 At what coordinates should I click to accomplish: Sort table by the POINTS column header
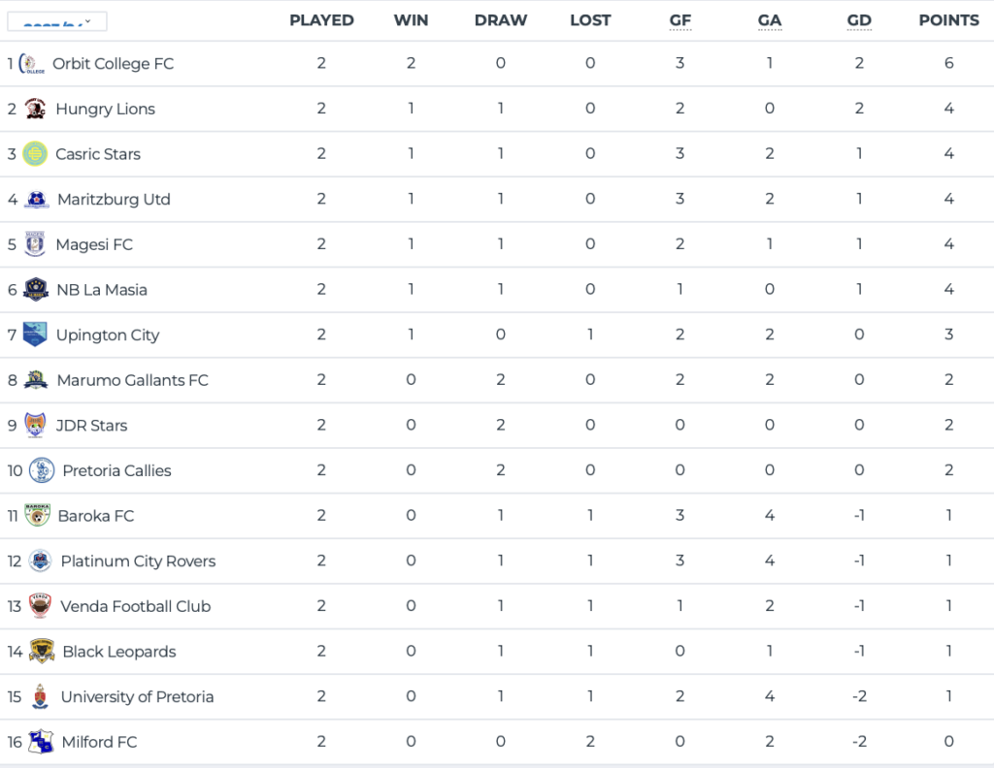pos(948,20)
